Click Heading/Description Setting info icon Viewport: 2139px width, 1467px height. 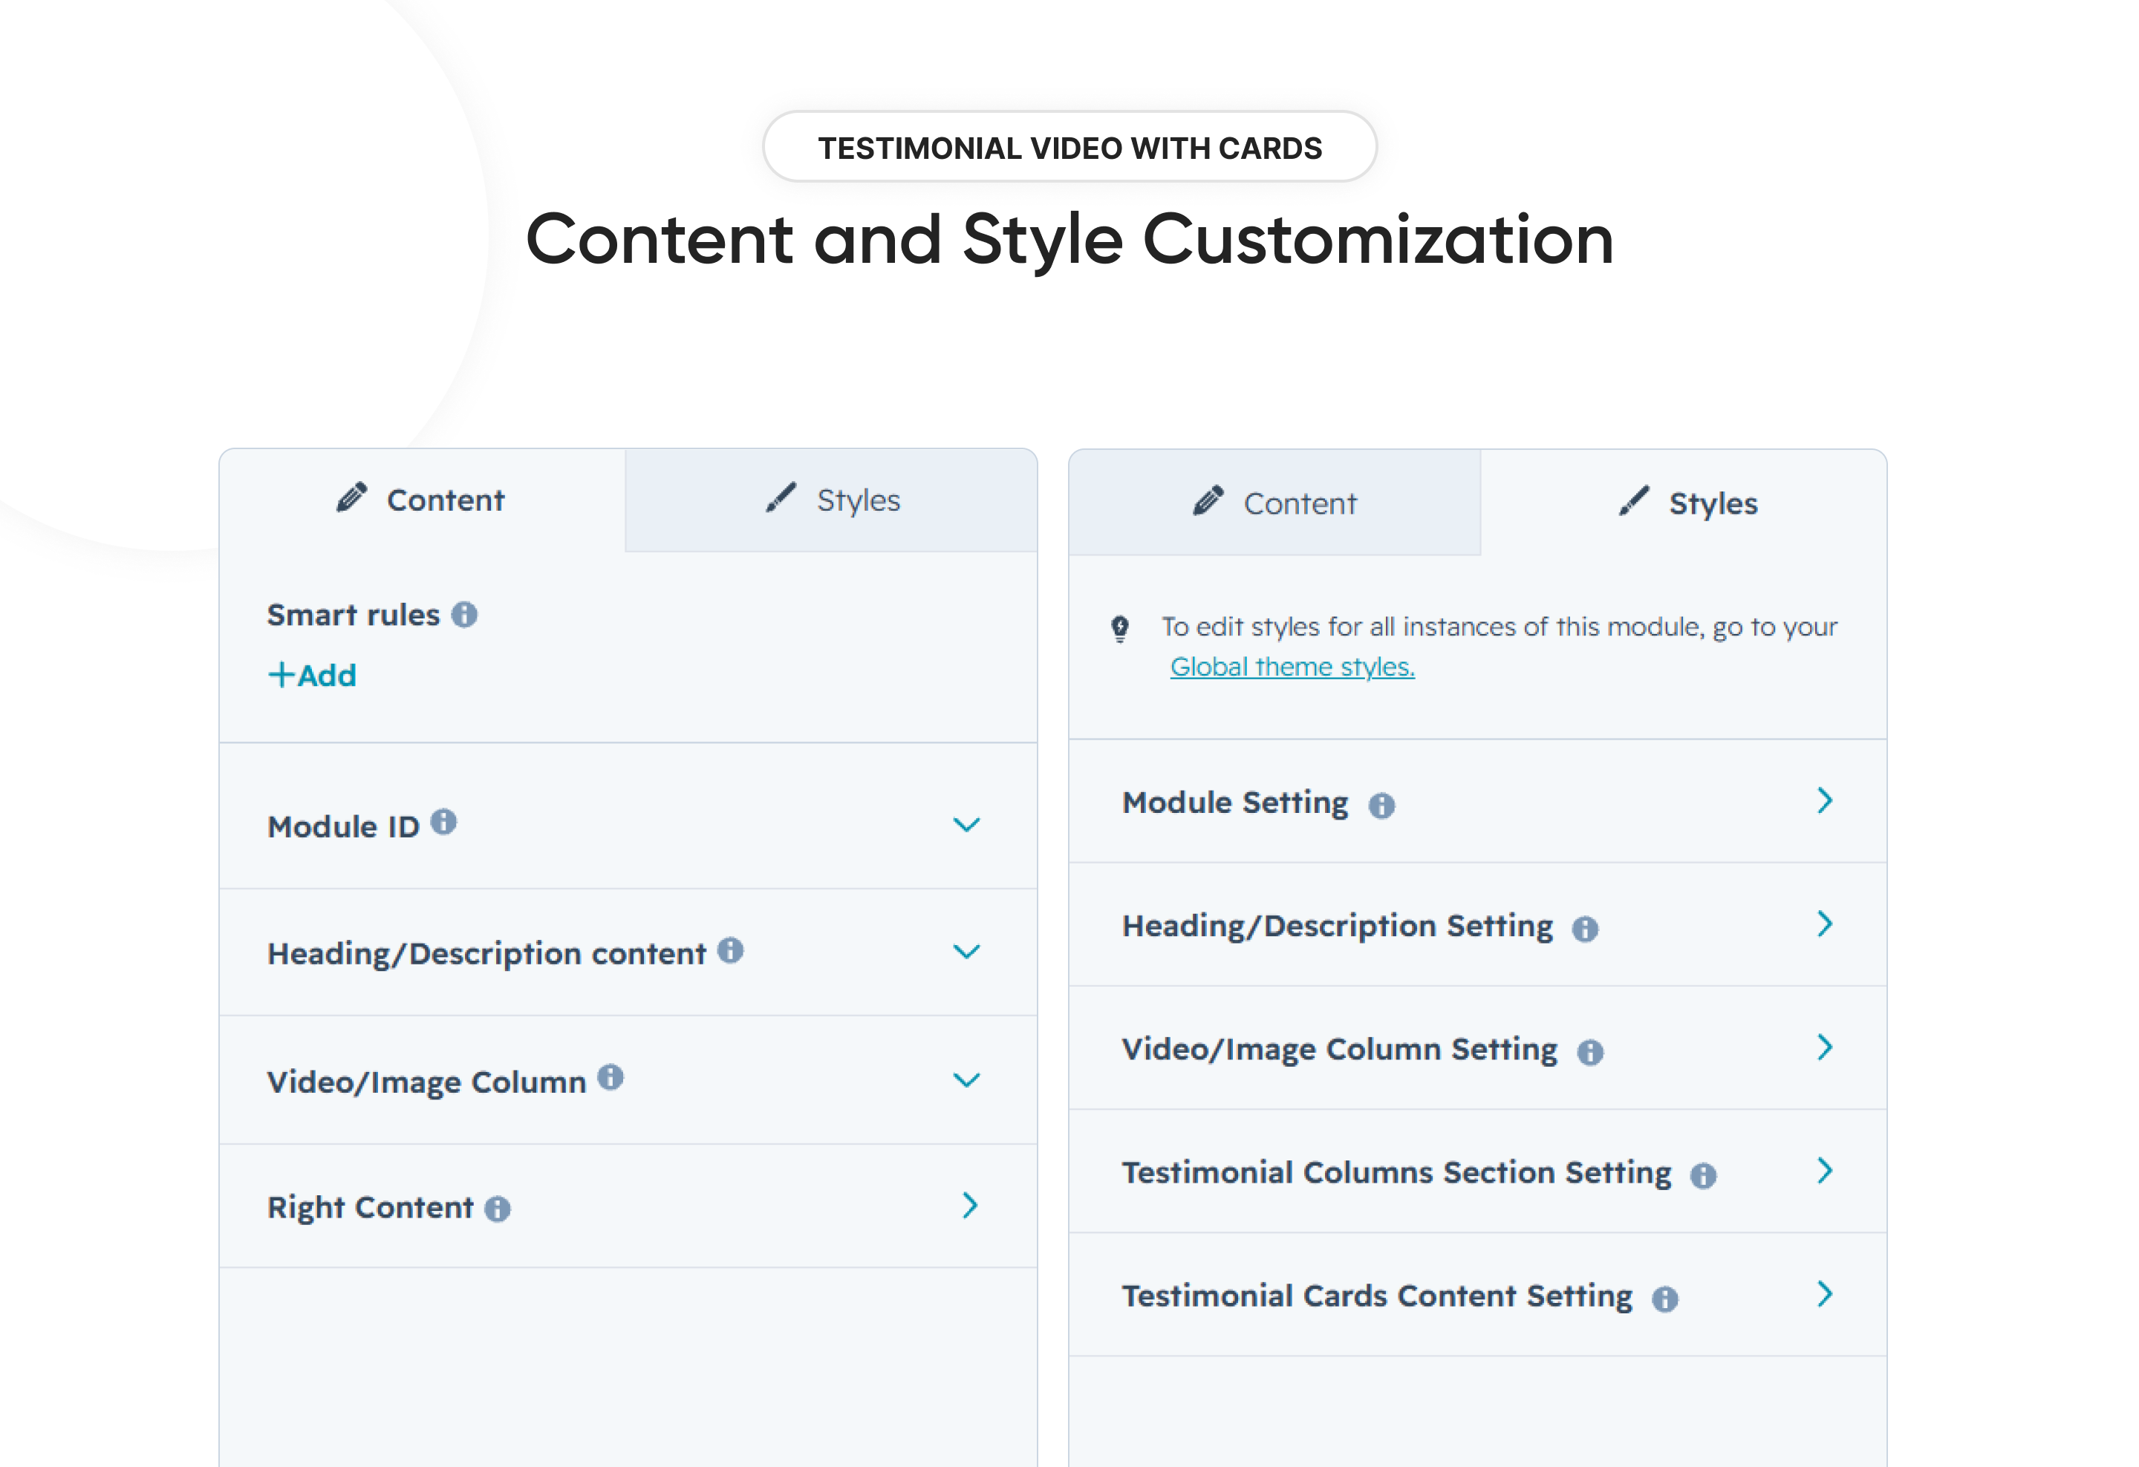(x=1585, y=929)
